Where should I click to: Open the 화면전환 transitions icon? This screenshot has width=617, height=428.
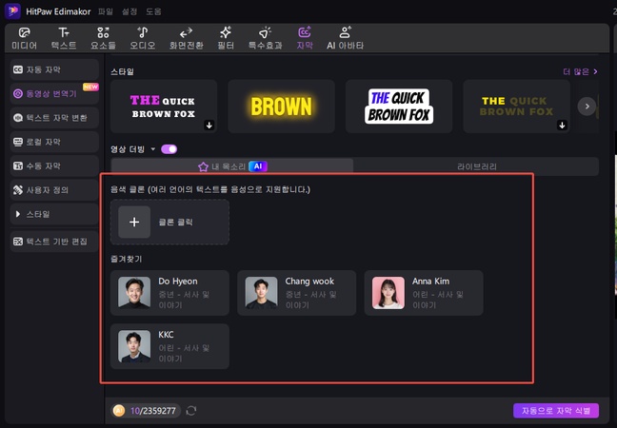[186, 32]
